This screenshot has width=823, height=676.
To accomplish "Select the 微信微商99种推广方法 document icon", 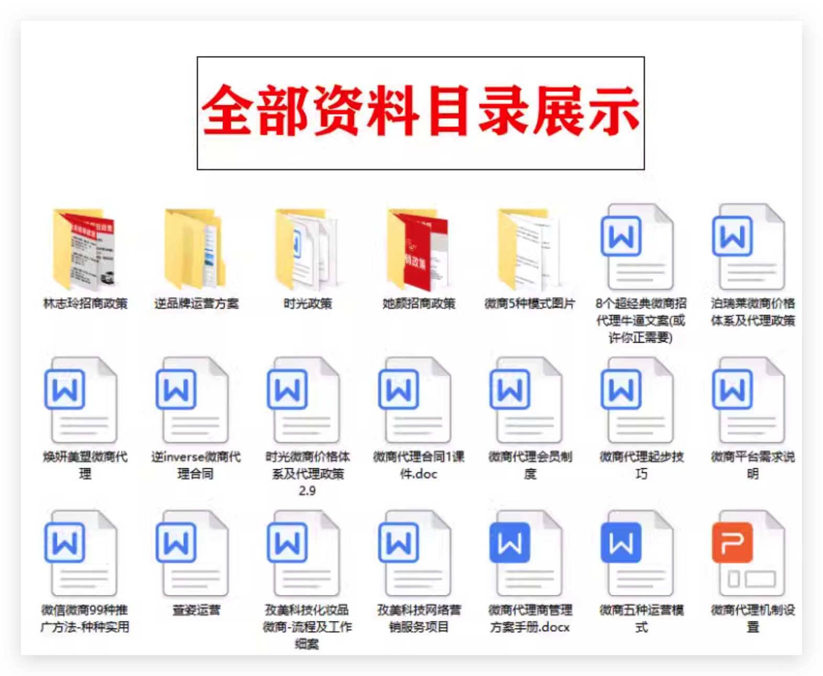I will tap(81, 554).
